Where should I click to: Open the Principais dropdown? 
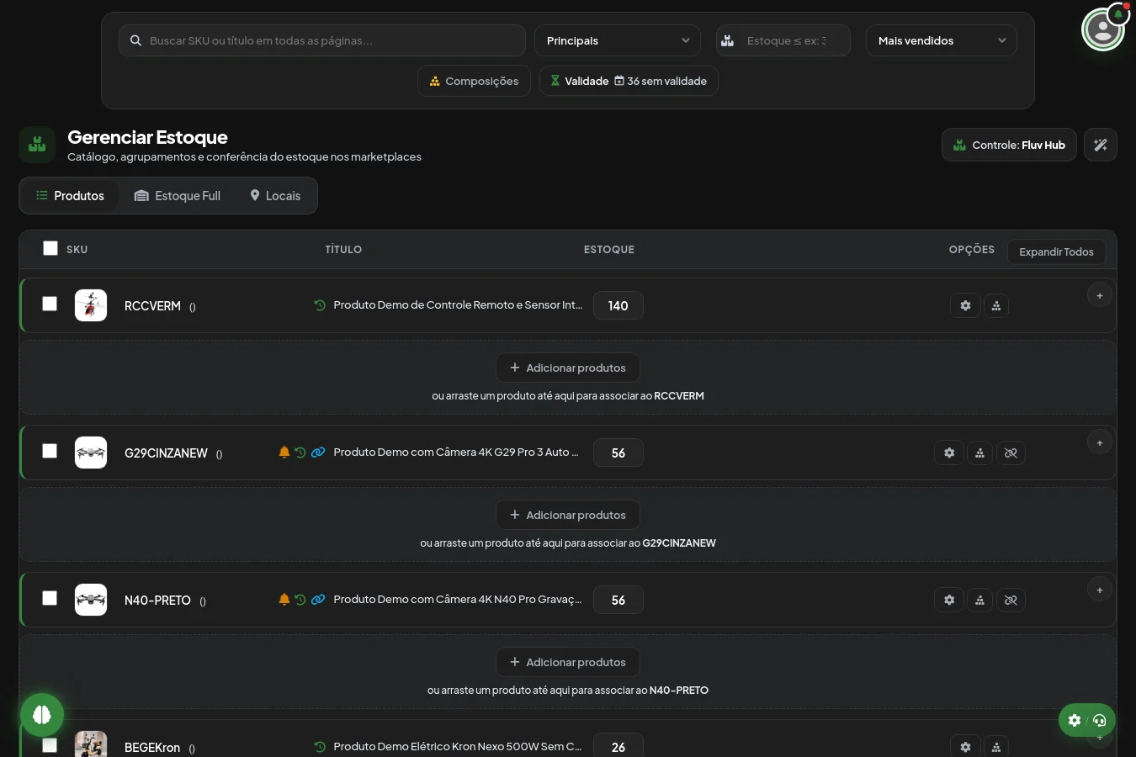pos(618,40)
